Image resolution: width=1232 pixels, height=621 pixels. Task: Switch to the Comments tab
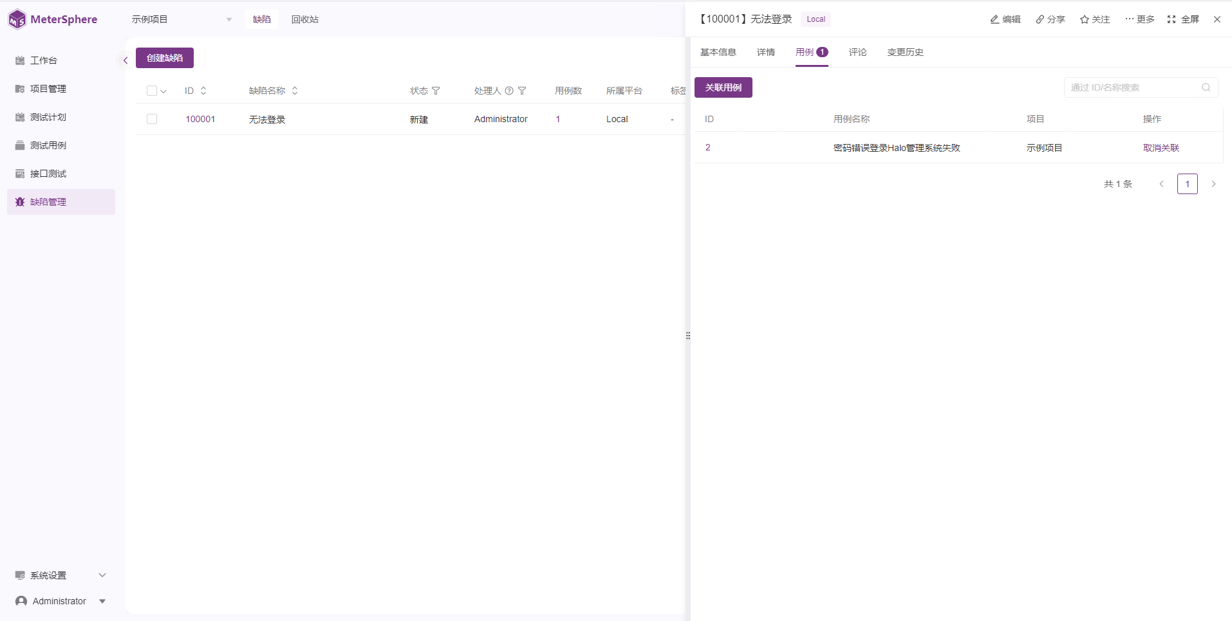click(x=857, y=52)
